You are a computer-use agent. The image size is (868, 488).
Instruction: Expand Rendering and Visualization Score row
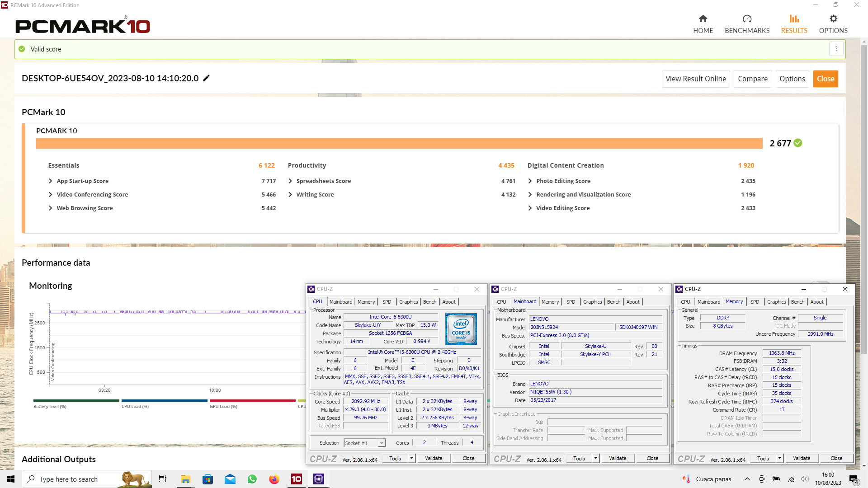coord(530,194)
